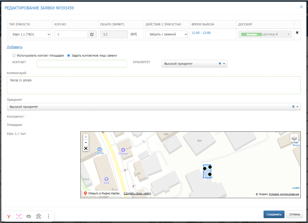The height and width of the screenshot is (223, 308).
Task: Open the map layers switcher
Action: [x=294, y=138]
